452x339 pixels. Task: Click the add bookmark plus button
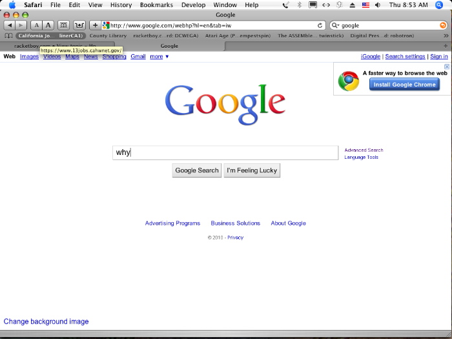tap(95, 25)
